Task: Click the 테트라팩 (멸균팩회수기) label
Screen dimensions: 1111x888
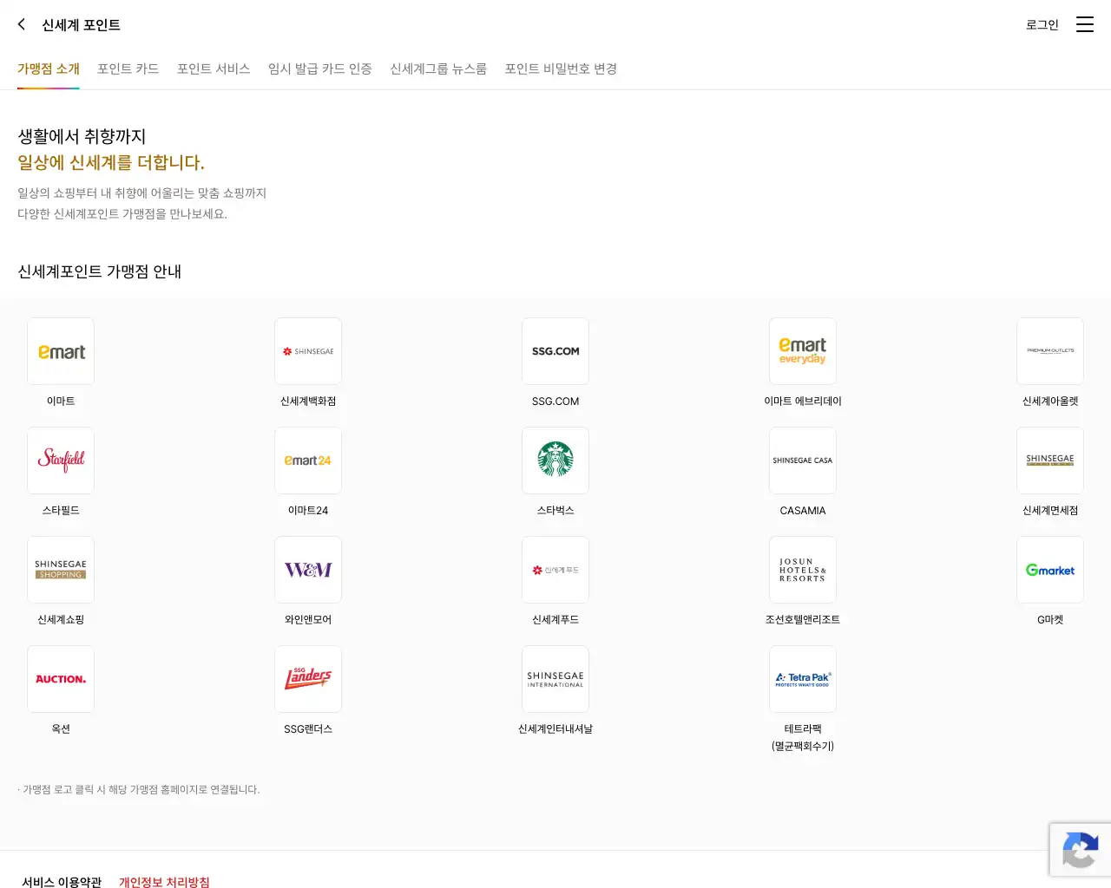Action: click(803, 737)
